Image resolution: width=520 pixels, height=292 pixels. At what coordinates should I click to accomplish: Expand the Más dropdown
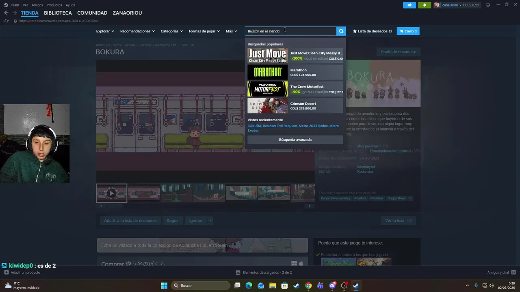[231, 31]
